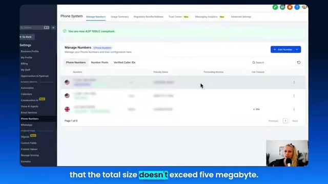The height and width of the screenshot is (184, 328).
Task: Click the green quick-action button beside sidebar search
Action: tap(53, 28)
